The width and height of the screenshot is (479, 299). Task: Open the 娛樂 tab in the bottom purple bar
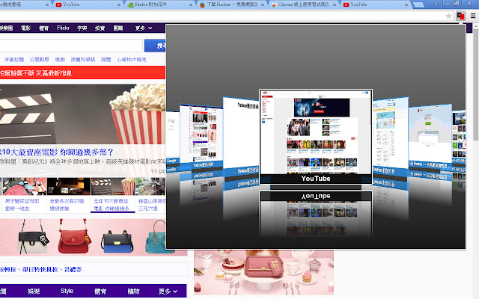point(34,292)
